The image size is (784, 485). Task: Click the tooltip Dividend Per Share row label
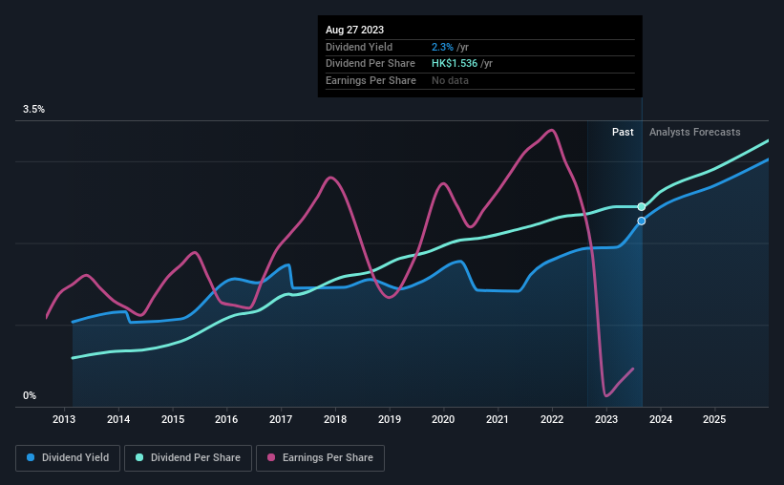tap(371, 64)
